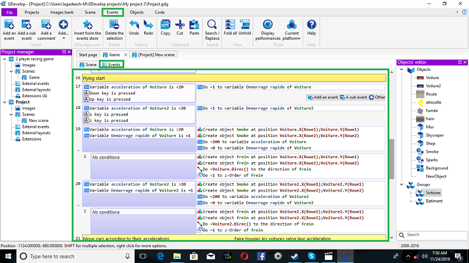Click the Redo icon

point(148,25)
